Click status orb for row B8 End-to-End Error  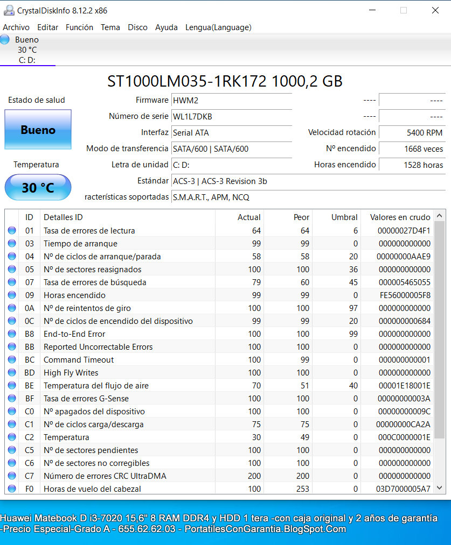[x=12, y=334]
